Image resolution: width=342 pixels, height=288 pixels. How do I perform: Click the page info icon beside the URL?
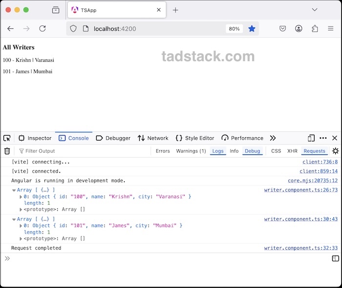click(85, 28)
